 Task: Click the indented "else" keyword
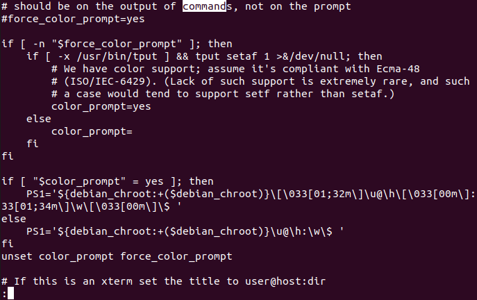click(39, 119)
